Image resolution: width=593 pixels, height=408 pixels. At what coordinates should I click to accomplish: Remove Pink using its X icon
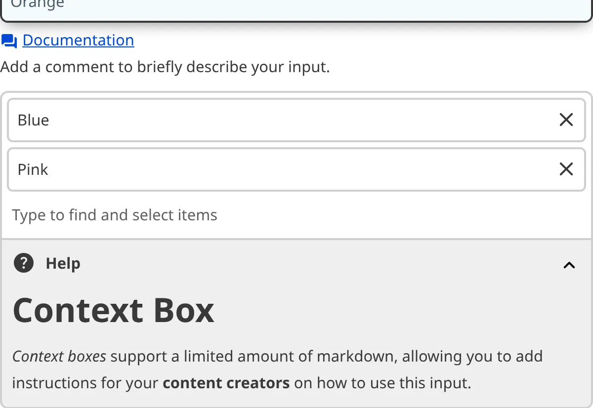pyautogui.click(x=566, y=169)
